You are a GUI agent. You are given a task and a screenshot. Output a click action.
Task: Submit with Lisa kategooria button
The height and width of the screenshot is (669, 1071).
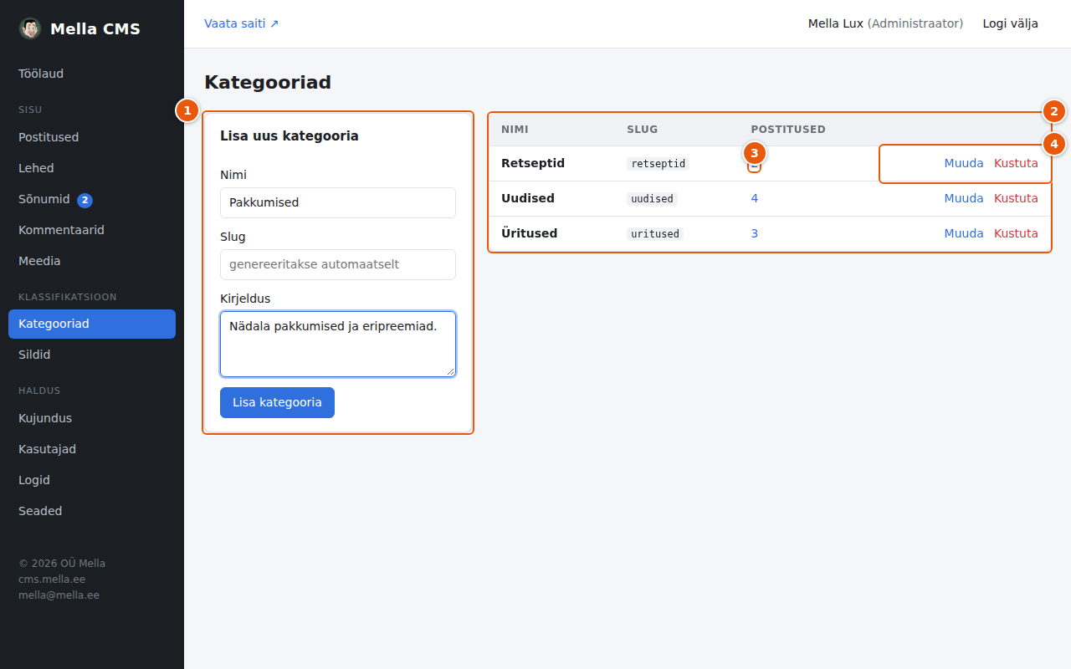(277, 402)
